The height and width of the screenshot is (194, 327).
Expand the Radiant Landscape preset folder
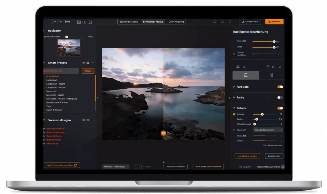(x=44, y=132)
